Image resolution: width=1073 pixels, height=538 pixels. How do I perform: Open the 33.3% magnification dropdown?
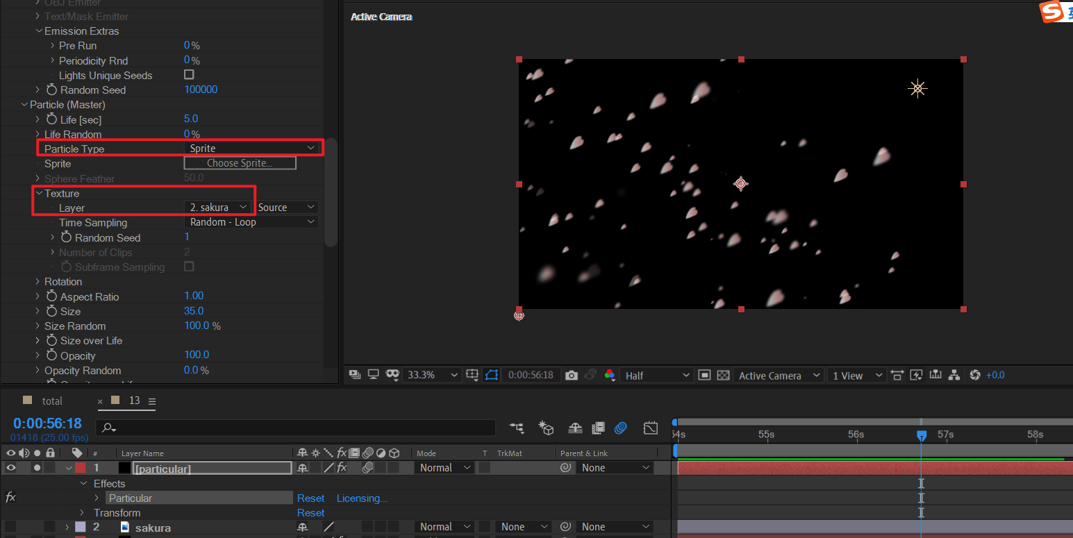433,375
